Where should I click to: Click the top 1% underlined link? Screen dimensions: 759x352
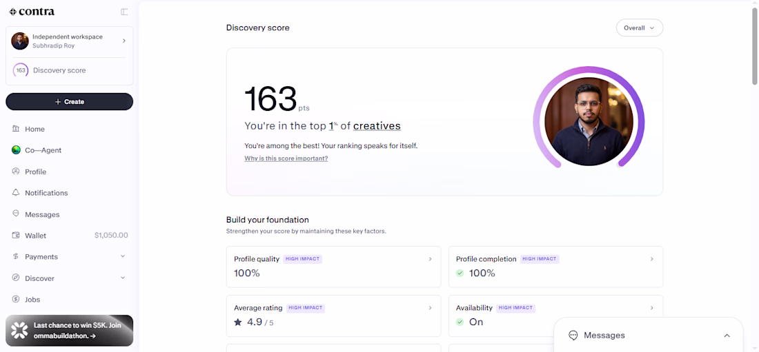pos(333,125)
